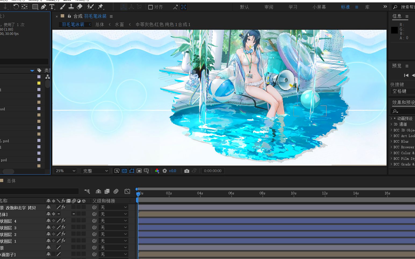
Task: Click the local axis mode icon
Action: [x=124, y=7]
